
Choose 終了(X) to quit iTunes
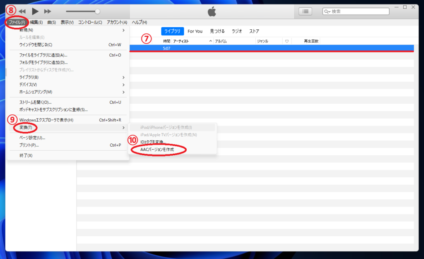[x=68, y=155]
